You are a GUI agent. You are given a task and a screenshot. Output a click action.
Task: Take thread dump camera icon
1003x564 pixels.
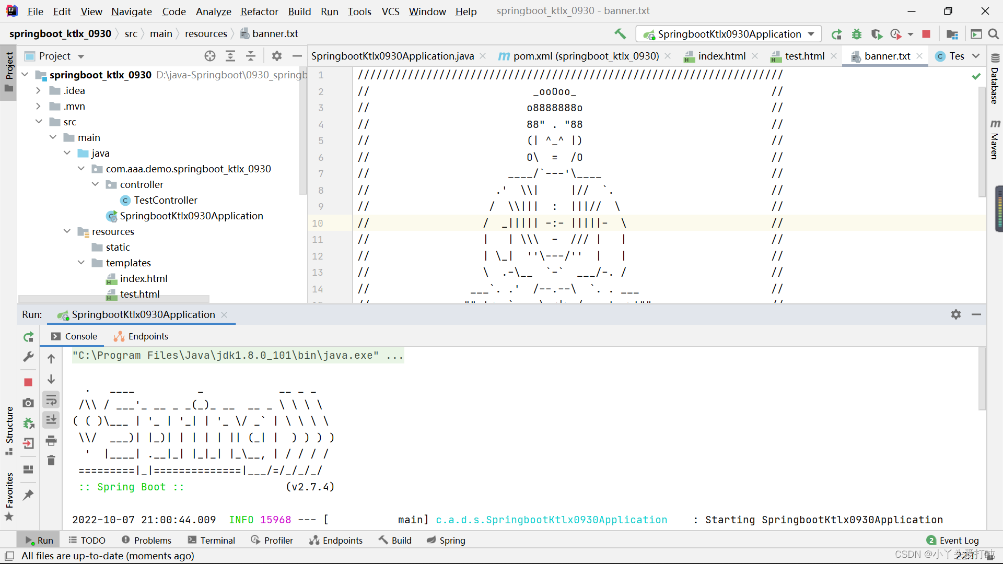(28, 403)
